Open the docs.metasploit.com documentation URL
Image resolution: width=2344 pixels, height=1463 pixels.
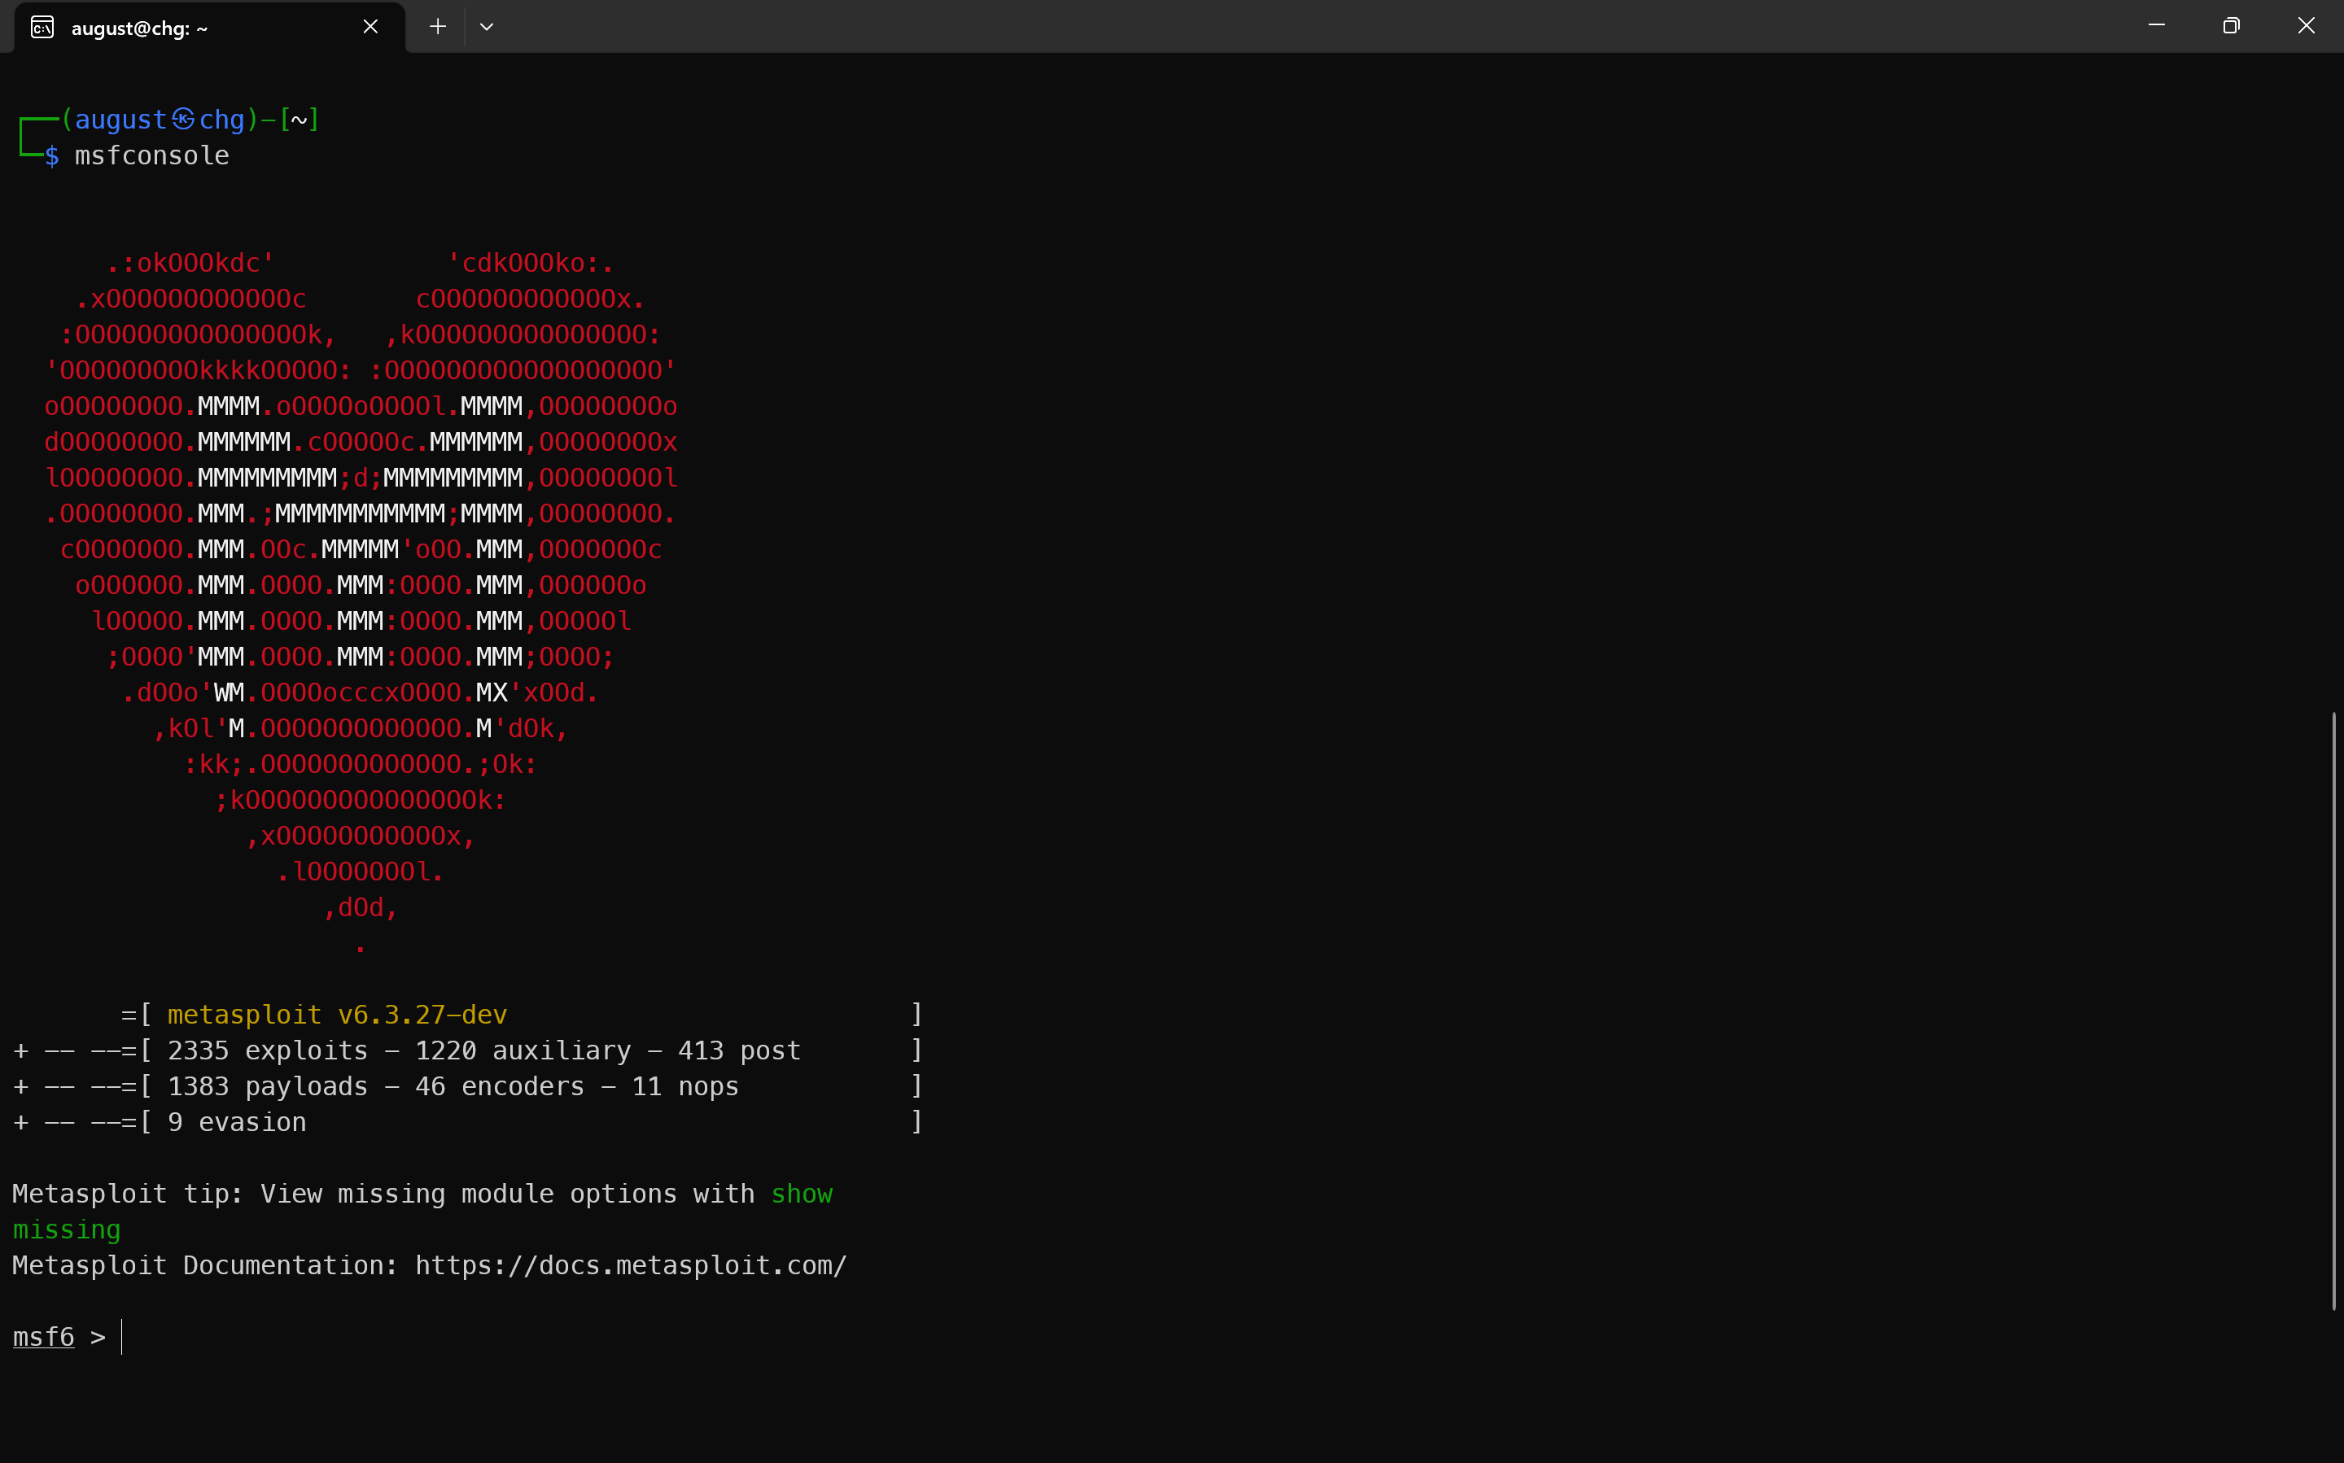[x=630, y=1264]
